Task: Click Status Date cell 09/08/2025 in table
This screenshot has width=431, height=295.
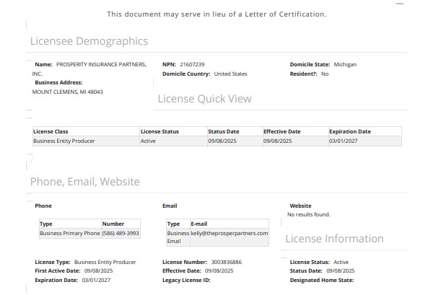Action: (235, 141)
